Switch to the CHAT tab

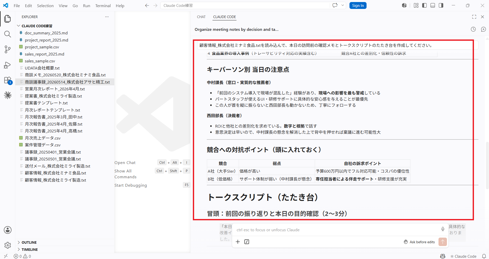[x=201, y=17]
